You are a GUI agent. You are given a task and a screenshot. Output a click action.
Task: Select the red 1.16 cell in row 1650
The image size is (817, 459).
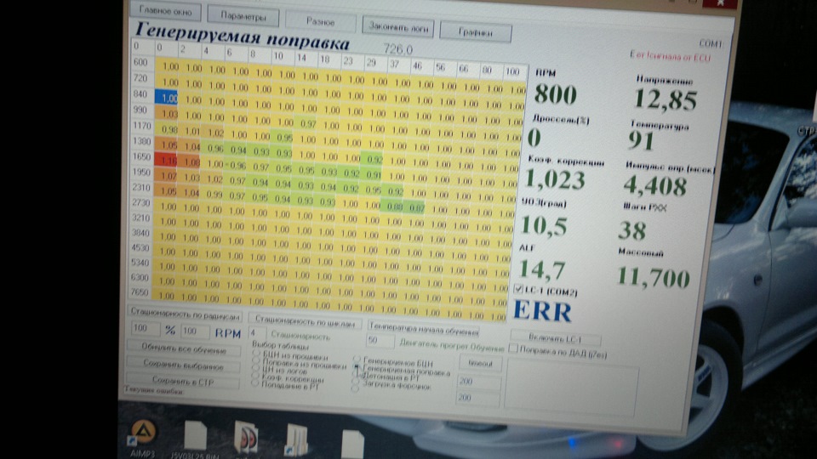pos(166,161)
